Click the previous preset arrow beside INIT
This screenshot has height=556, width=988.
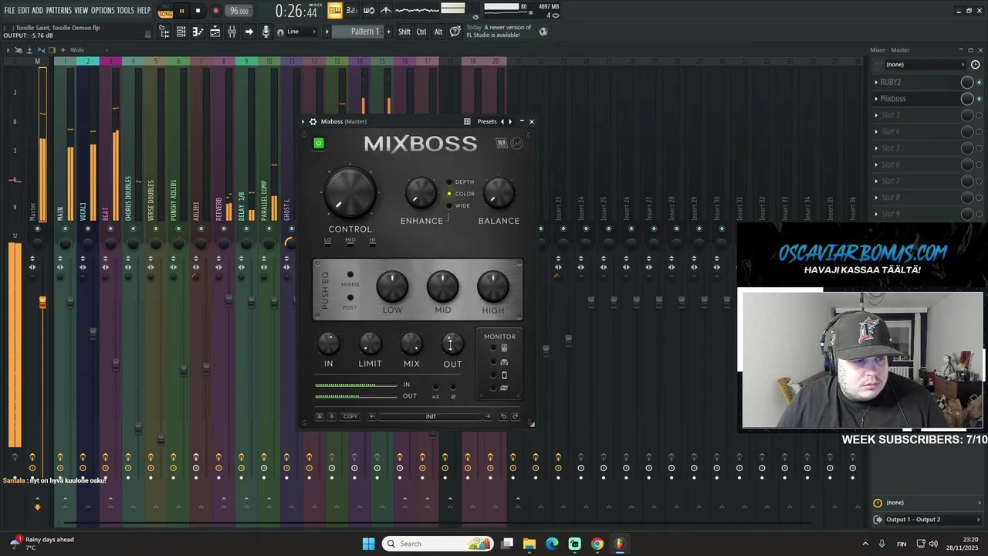372,416
